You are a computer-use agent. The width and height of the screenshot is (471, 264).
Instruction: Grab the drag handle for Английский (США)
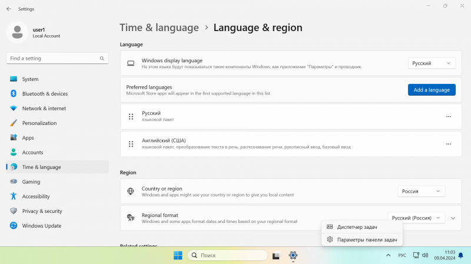131,144
